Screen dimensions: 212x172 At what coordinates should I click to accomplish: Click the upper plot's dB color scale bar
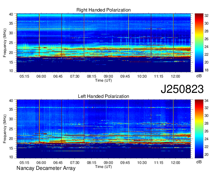(199, 43)
